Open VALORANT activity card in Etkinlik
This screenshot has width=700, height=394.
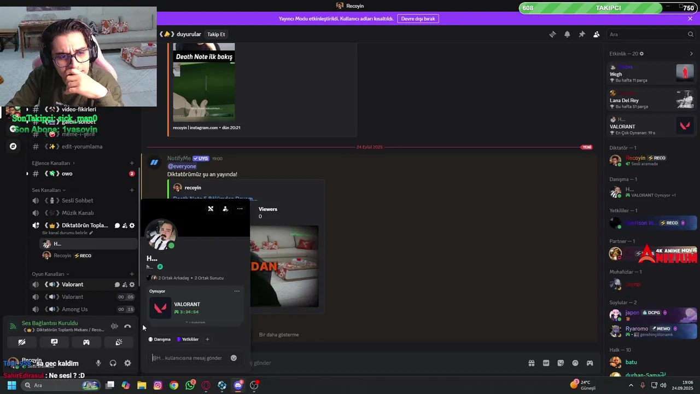[652, 126]
